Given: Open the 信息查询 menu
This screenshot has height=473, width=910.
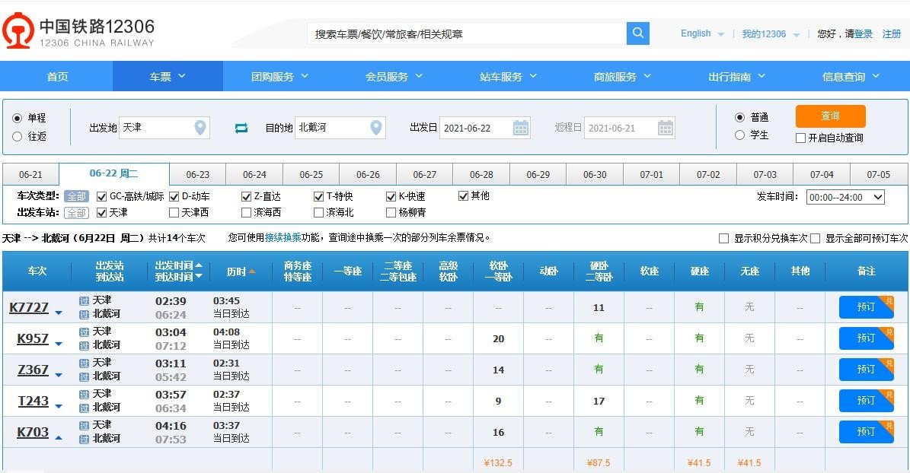Looking at the screenshot, I should 851,76.
